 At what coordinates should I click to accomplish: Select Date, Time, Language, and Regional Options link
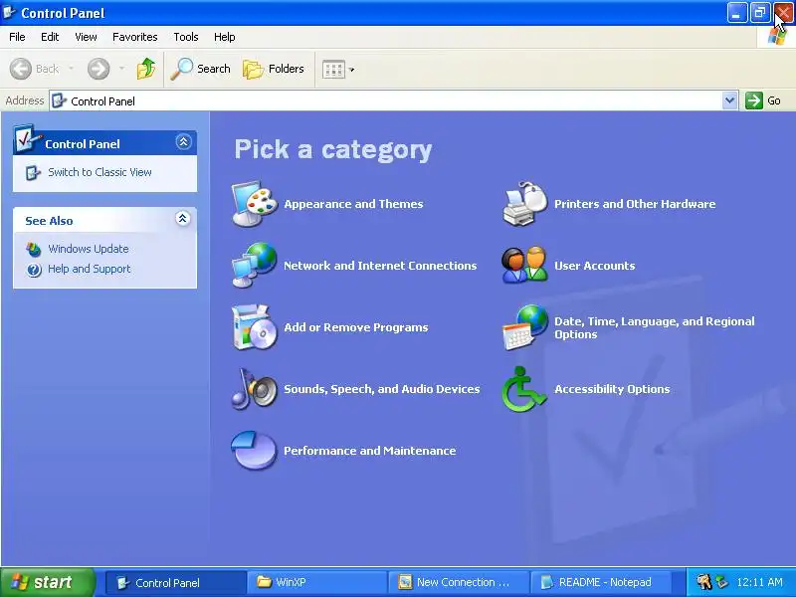(x=655, y=327)
